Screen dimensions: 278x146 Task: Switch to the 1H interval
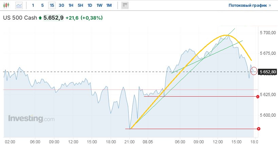[x=71, y=5]
